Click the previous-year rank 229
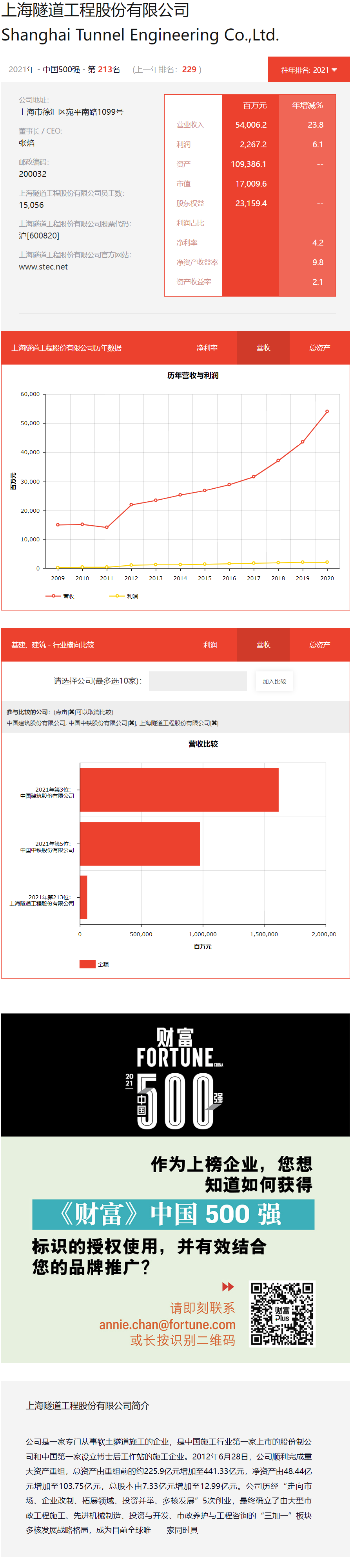The height and width of the screenshot is (1560, 352). tap(189, 70)
